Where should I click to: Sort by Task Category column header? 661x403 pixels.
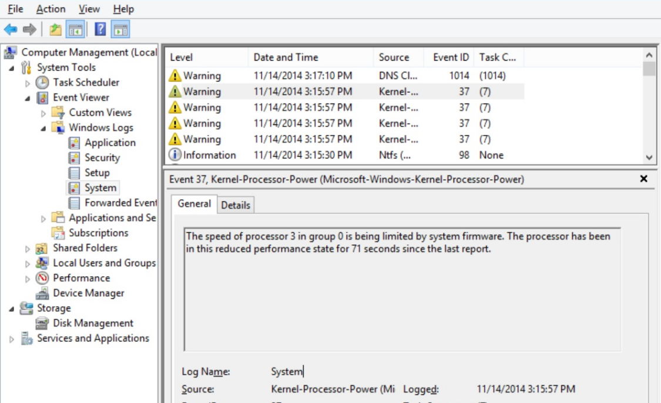pyautogui.click(x=499, y=58)
